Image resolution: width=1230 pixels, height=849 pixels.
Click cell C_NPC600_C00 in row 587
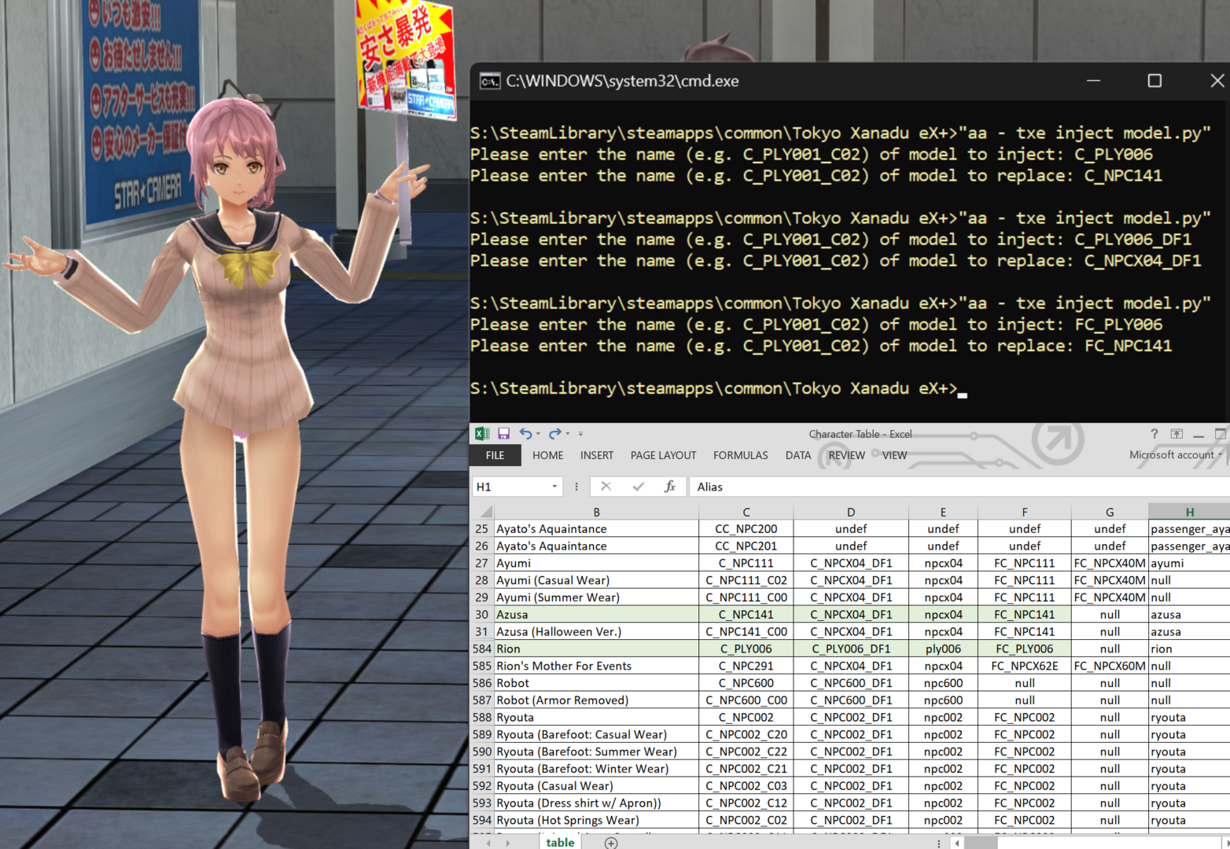pos(746,700)
